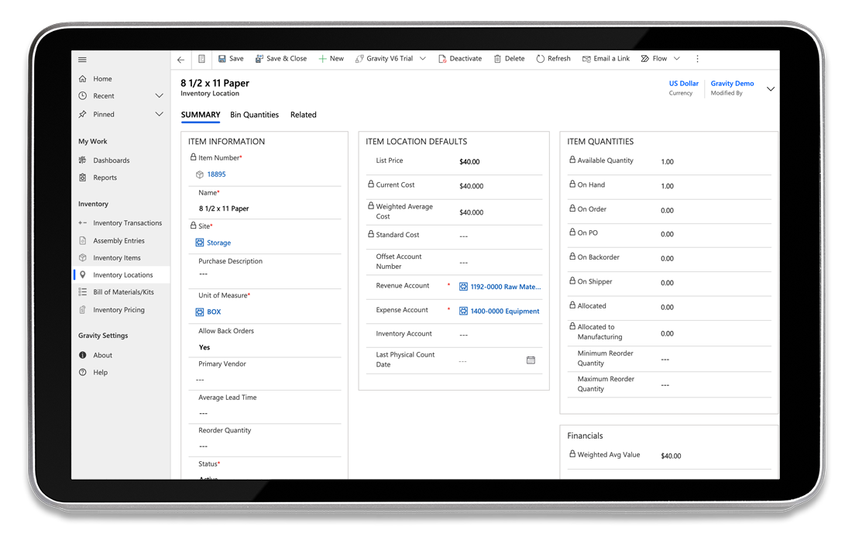Image resolution: width=852 pixels, height=558 pixels.
Task: Open Reports
Action: point(105,177)
